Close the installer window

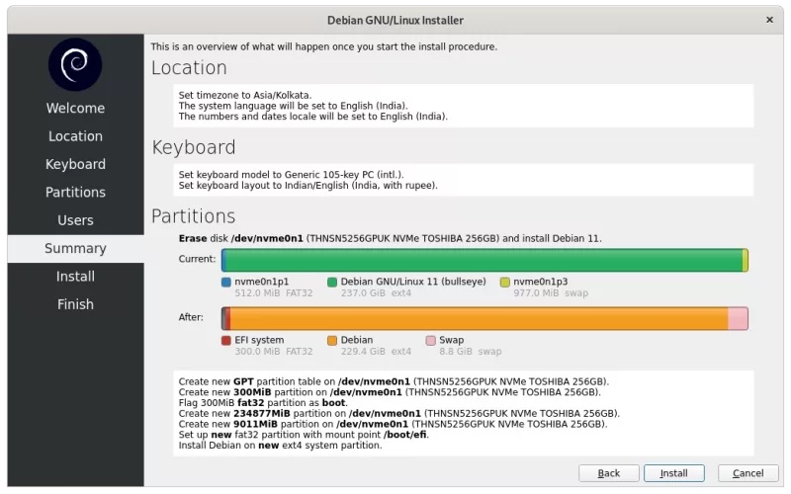pyautogui.click(x=769, y=20)
